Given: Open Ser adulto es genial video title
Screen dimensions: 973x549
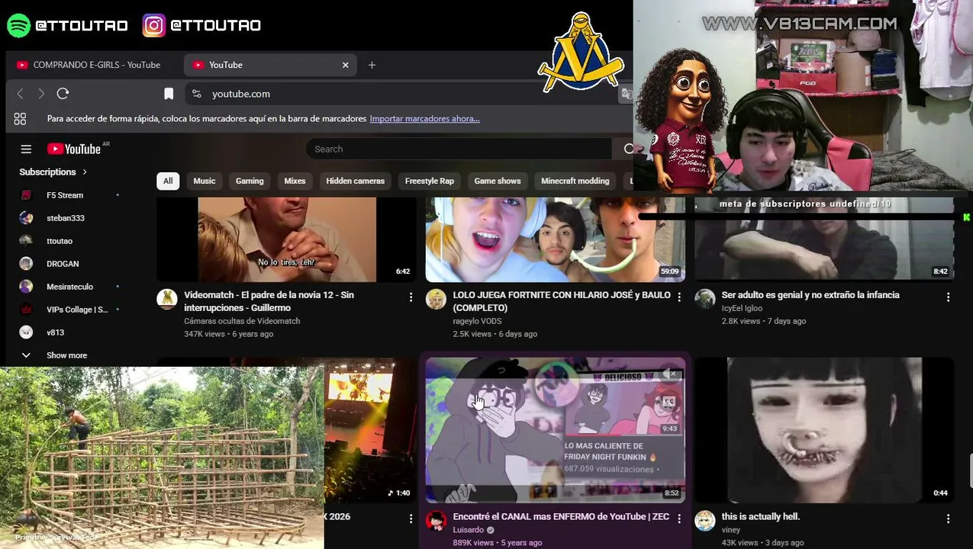Looking at the screenshot, I should (x=810, y=295).
